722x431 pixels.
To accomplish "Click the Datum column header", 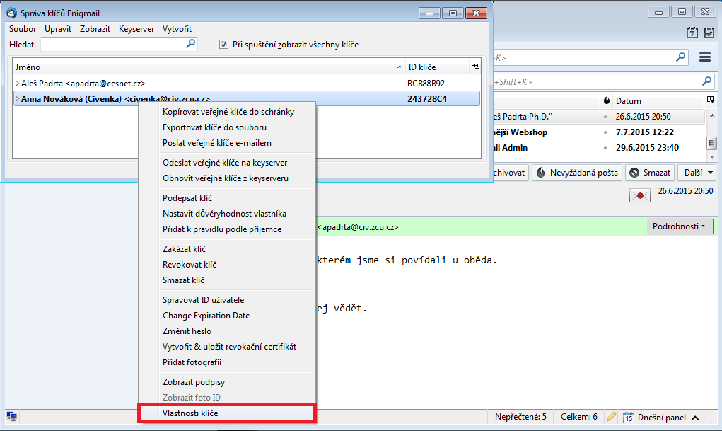I will click(658, 101).
